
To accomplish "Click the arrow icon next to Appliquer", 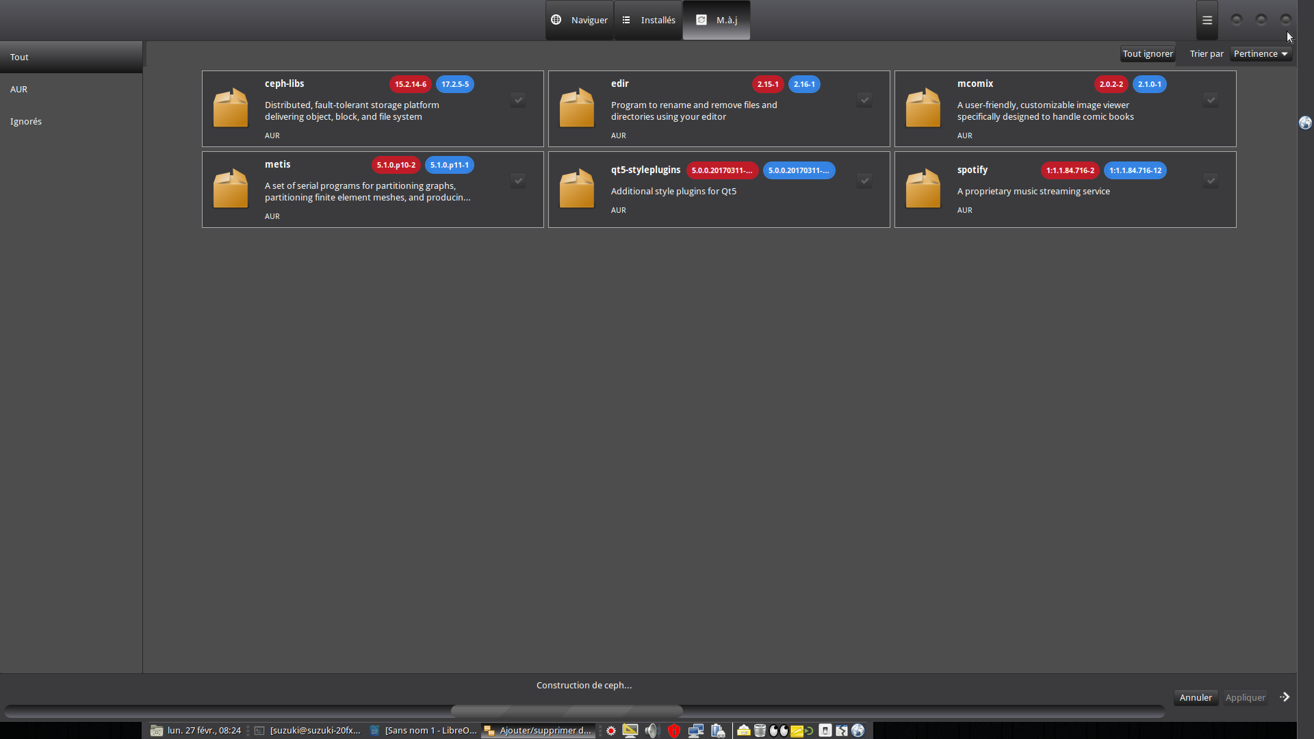I will [1285, 697].
